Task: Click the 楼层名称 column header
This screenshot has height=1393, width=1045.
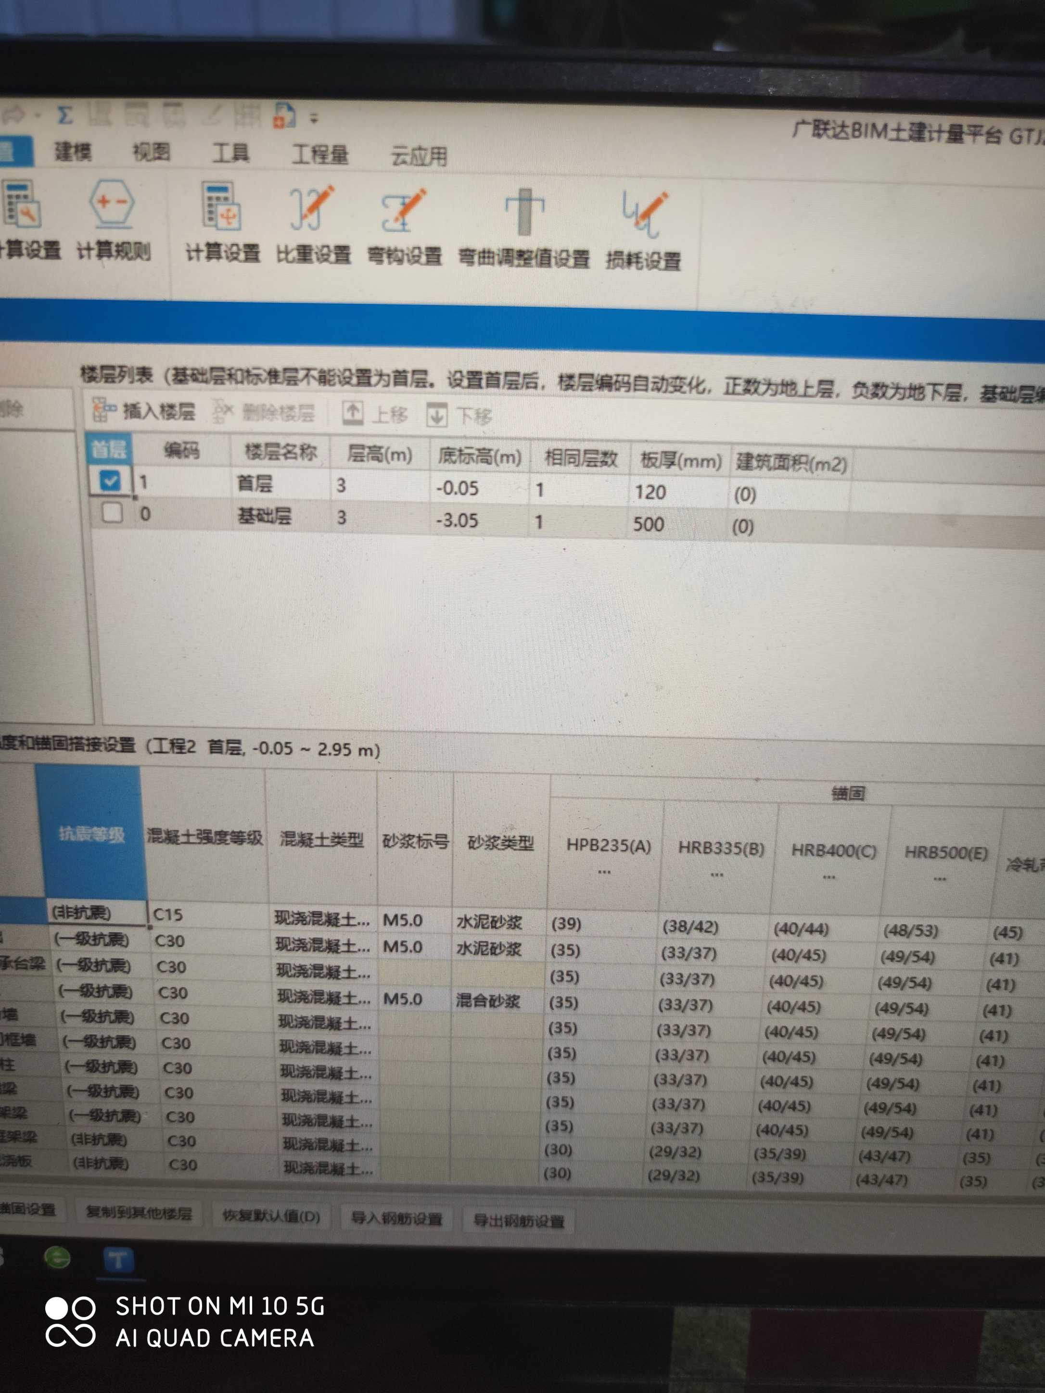Action: tap(280, 452)
